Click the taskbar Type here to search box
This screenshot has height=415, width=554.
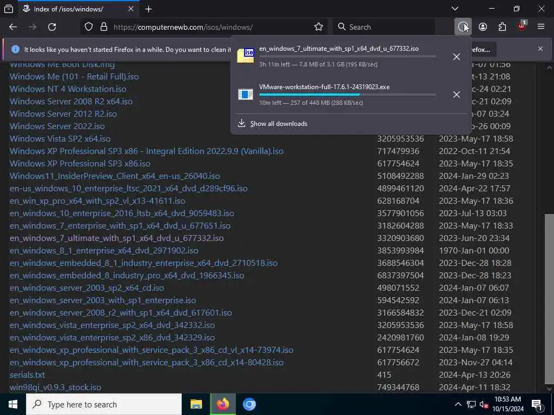tap(103, 404)
